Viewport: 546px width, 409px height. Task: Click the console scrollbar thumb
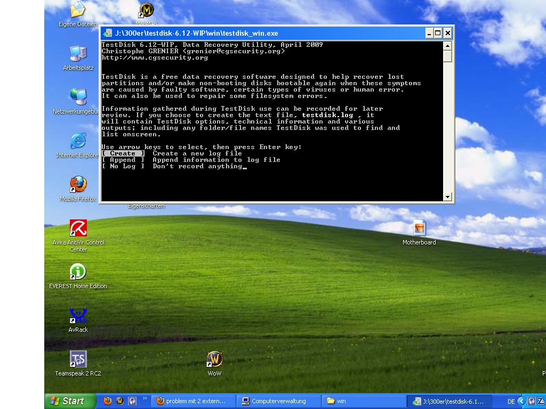coord(448,56)
